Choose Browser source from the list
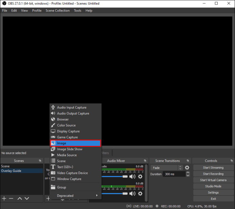Viewport: 235px width, 209px height. click(x=63, y=119)
